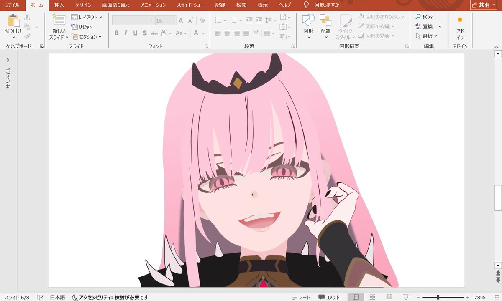Open the Layout (レイアウト) dropdown
502x301 pixels.
click(x=87, y=17)
